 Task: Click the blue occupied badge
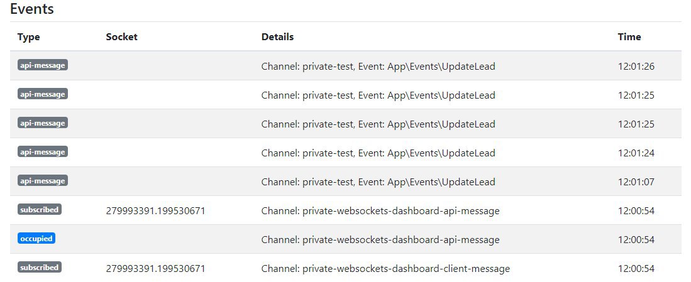click(x=36, y=239)
